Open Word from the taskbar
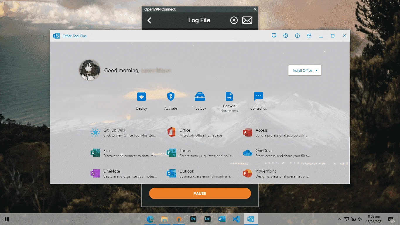 [x=222, y=219]
